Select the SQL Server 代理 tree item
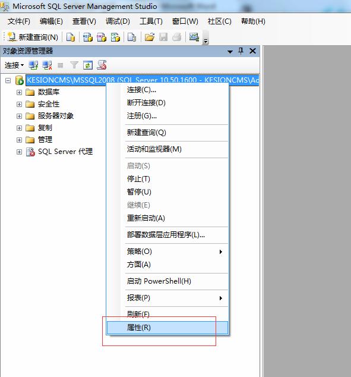The width and height of the screenshot is (351, 377). pyautogui.click(x=65, y=152)
